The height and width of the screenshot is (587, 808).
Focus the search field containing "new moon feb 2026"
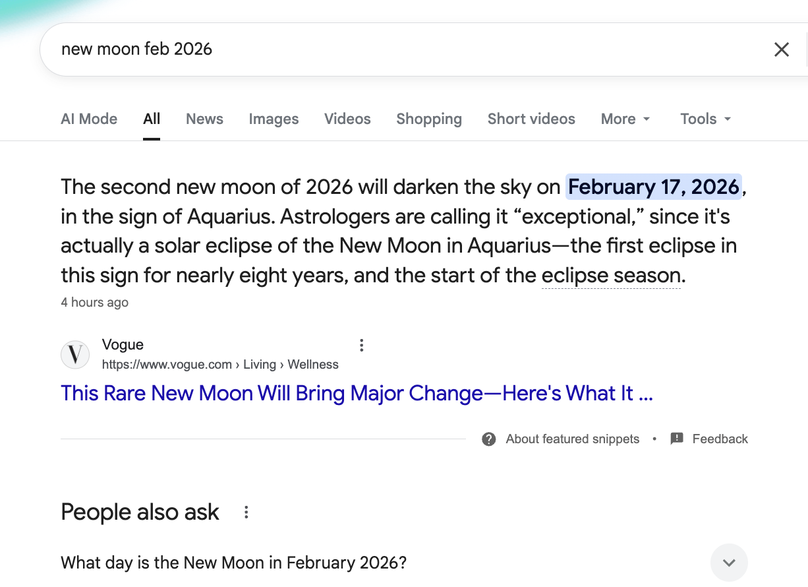pos(395,49)
